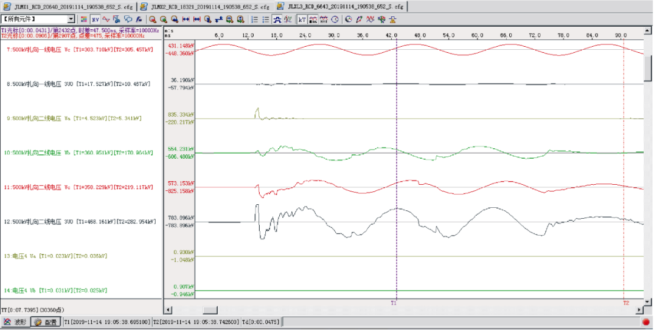657x330 pixels.
Task: Click vertical scrollbar up arrow
Action: click(x=648, y=30)
